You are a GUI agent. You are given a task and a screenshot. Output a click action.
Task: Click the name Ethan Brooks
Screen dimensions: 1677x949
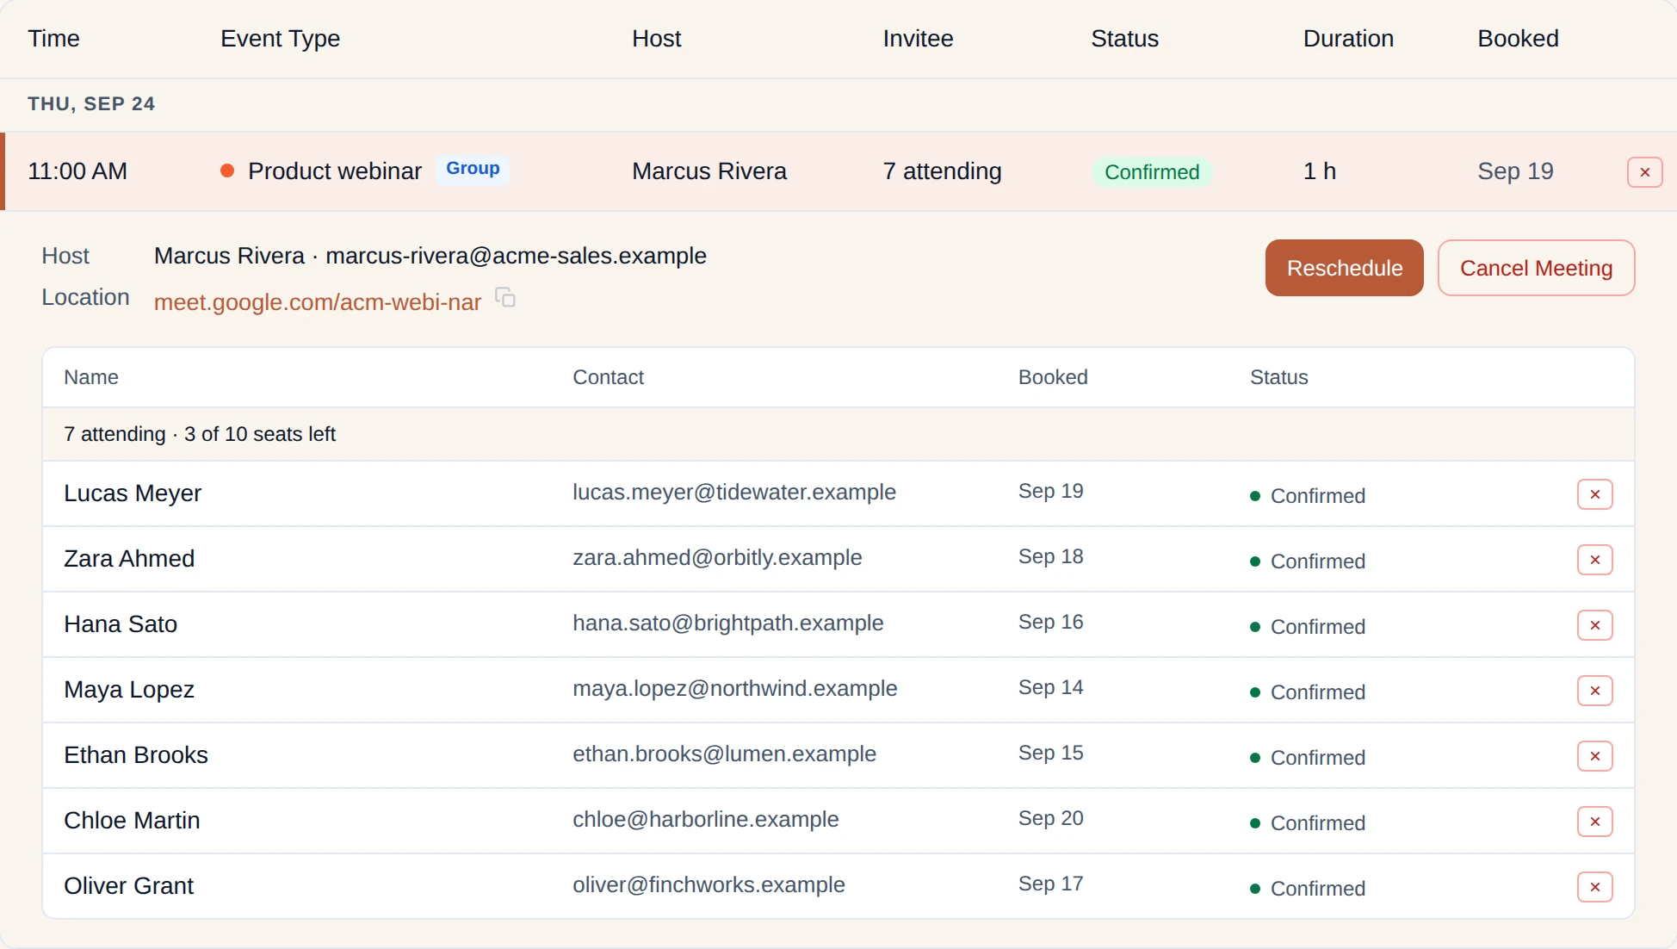pyautogui.click(x=136, y=755)
